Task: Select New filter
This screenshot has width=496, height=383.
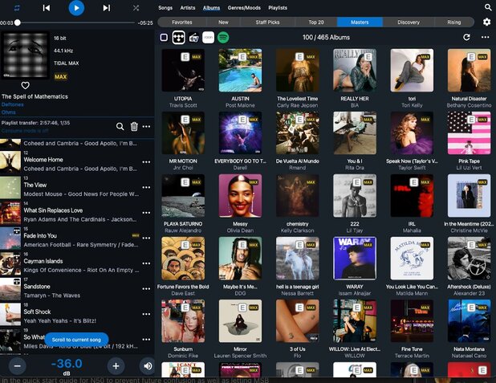Action: pos(223,22)
